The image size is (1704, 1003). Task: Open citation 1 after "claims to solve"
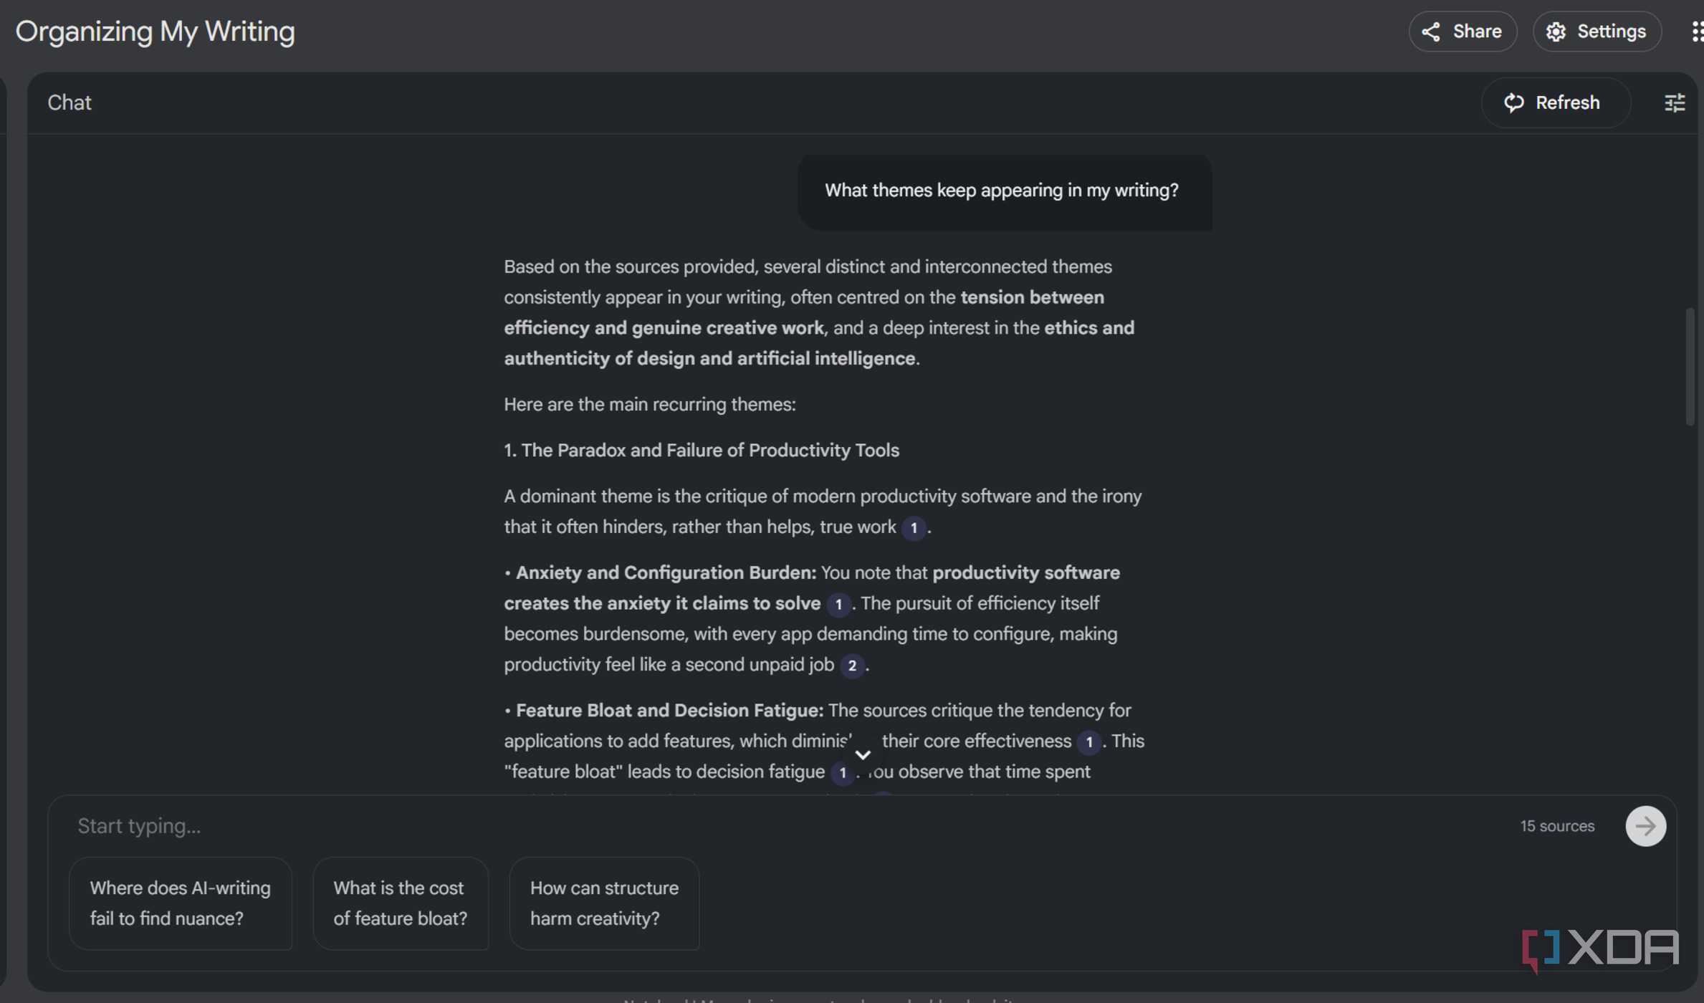[838, 604]
